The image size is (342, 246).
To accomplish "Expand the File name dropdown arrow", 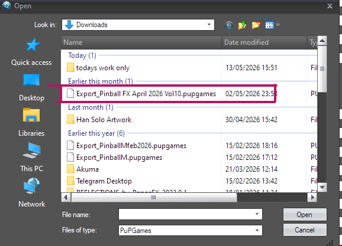I will tap(257, 214).
